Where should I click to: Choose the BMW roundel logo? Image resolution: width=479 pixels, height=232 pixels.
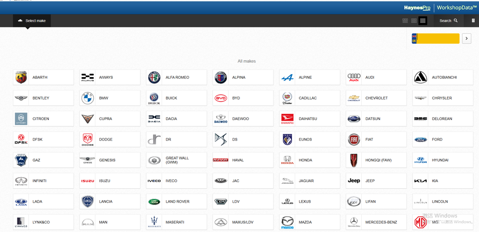tap(87, 98)
